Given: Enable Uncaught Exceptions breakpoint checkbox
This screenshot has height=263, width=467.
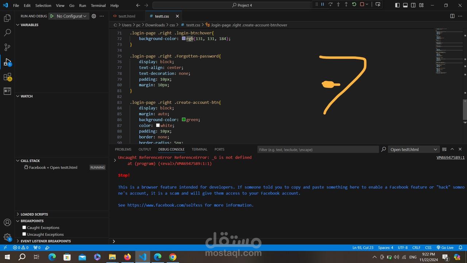Looking at the screenshot, I should 24,234.
